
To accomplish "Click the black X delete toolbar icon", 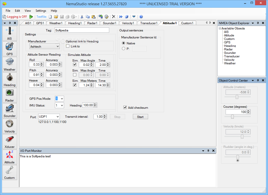I will (114, 16).
